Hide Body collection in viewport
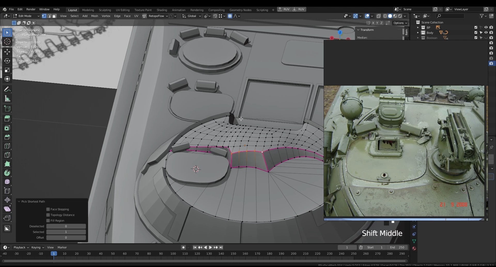 [x=486, y=32]
